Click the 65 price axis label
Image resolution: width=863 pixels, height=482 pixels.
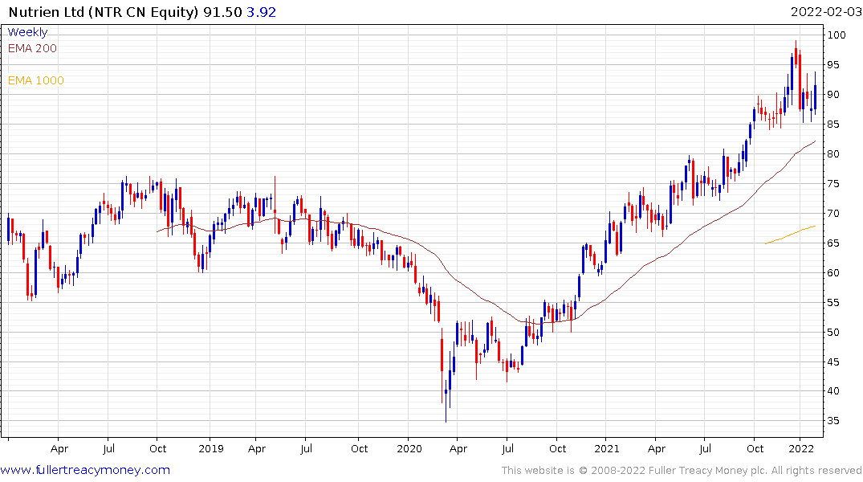click(833, 243)
